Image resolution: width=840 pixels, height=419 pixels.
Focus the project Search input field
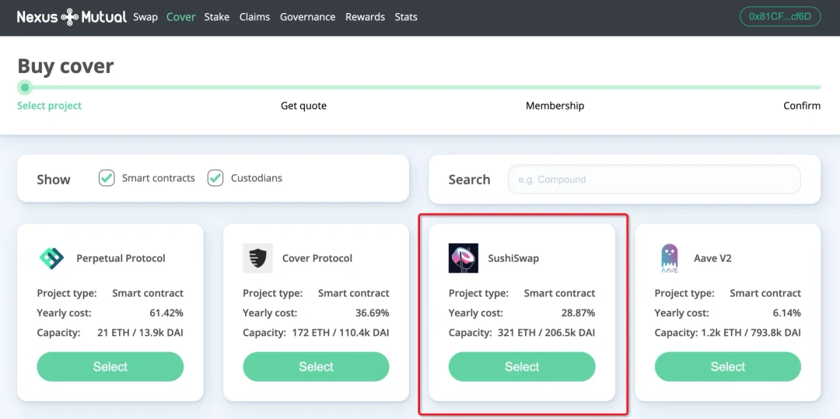(x=653, y=180)
